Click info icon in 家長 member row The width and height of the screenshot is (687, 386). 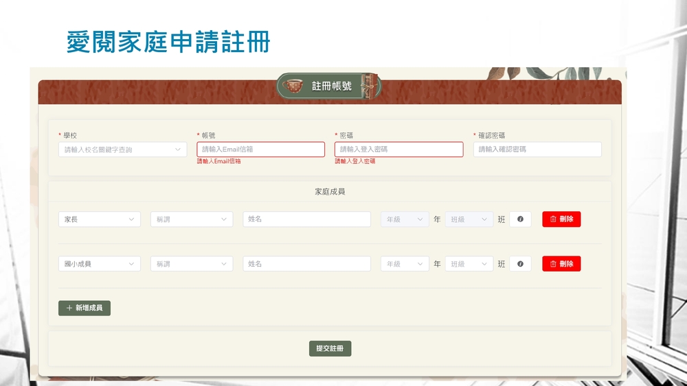point(520,219)
